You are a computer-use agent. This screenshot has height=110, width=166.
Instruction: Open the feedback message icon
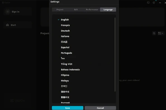[148, 2]
